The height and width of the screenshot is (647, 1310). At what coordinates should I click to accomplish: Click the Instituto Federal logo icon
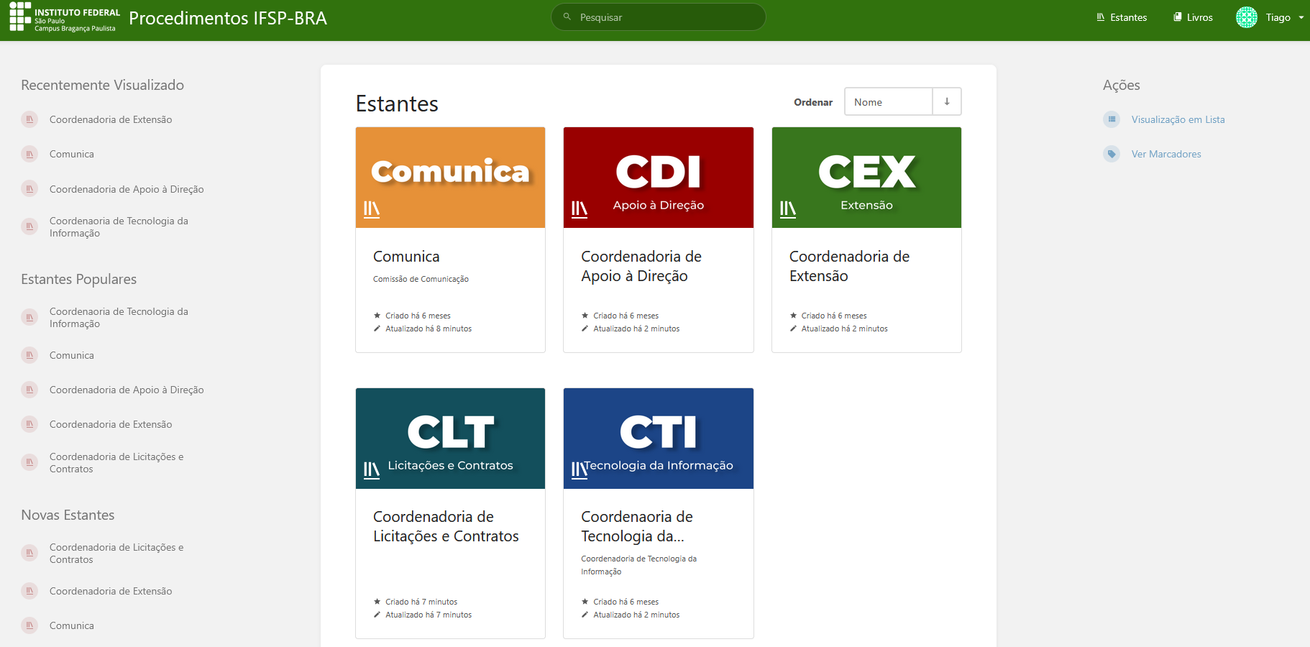coord(20,17)
